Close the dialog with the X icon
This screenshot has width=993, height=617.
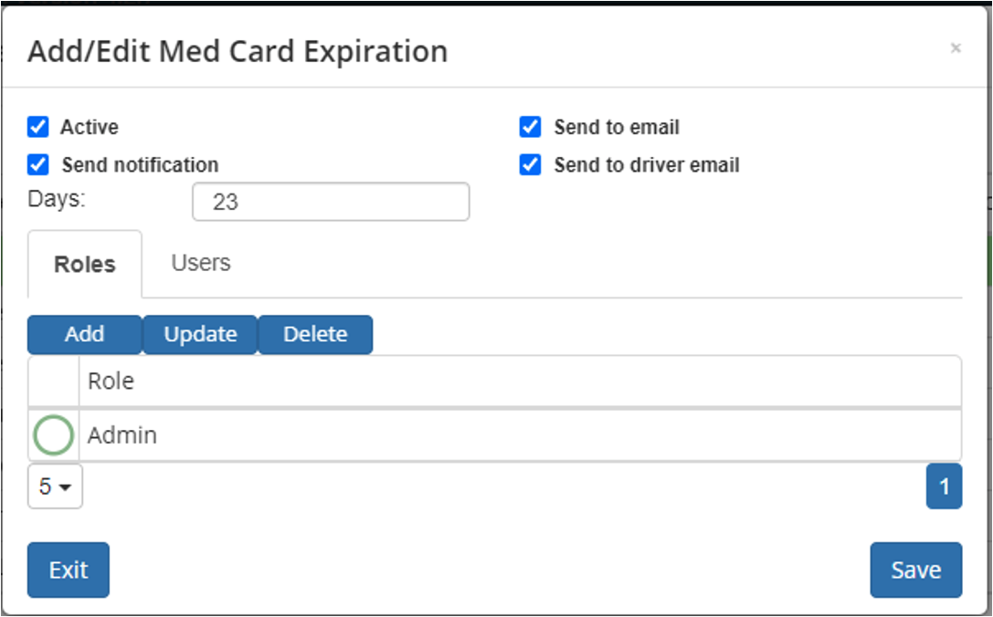coord(956,48)
